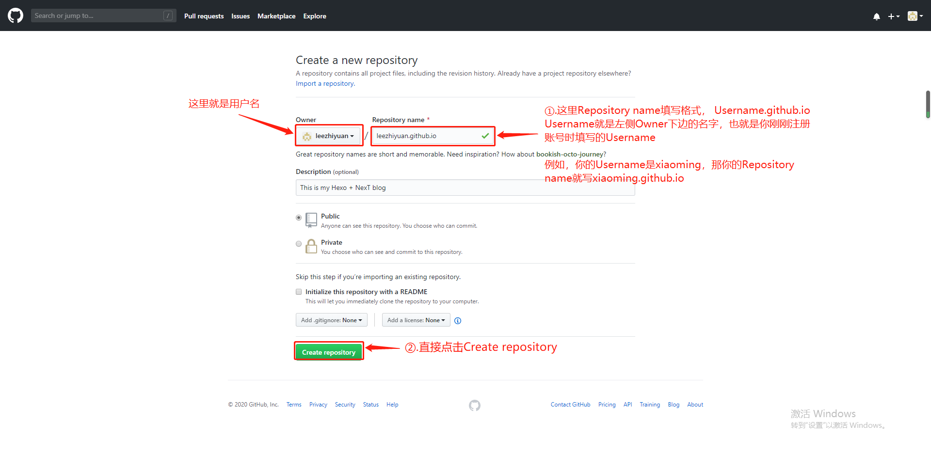Open the plus create-new menu

tap(893, 16)
